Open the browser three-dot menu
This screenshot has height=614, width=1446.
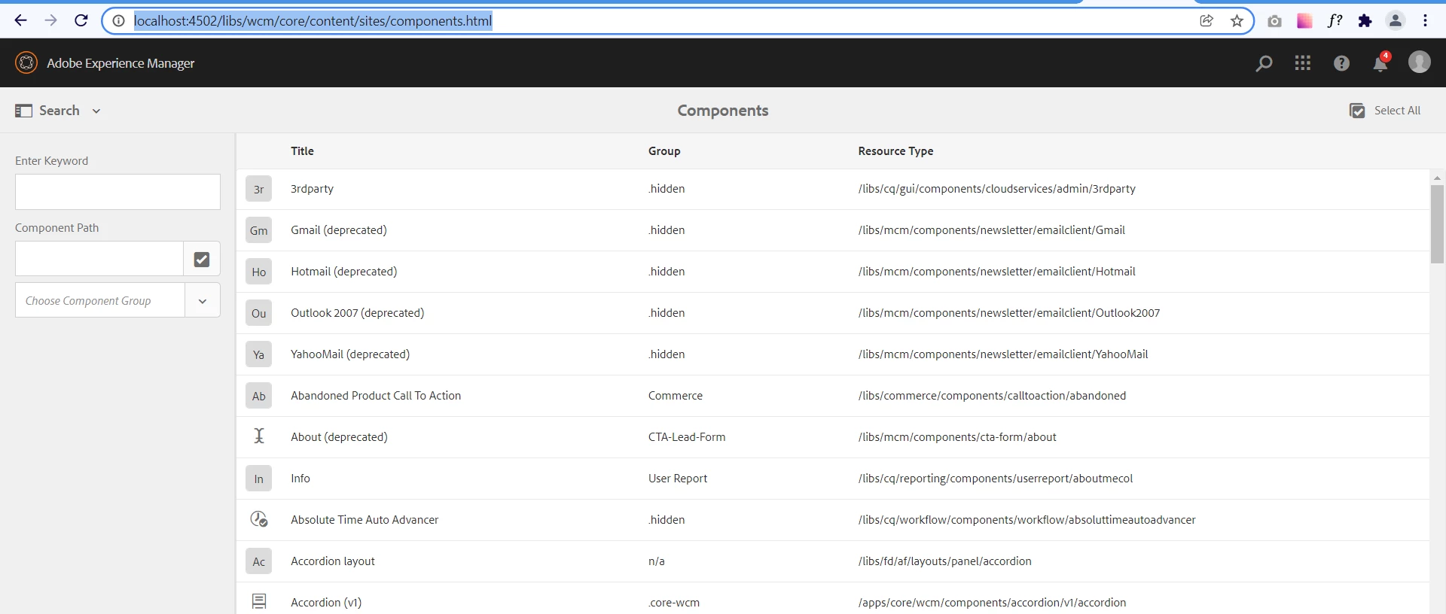pyautogui.click(x=1425, y=21)
